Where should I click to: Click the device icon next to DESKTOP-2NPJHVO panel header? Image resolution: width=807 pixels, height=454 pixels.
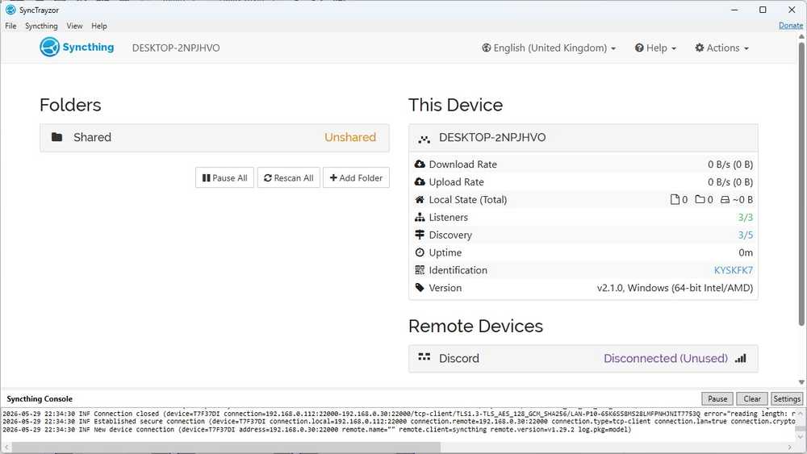tap(424, 139)
